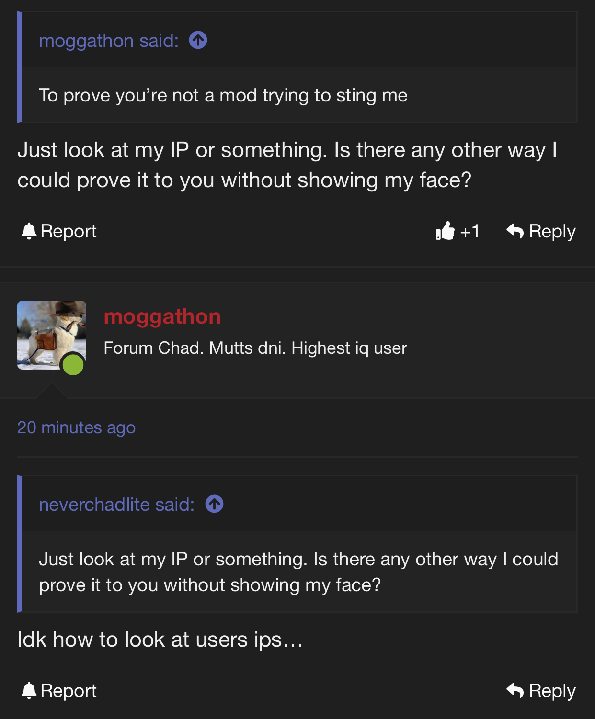This screenshot has width=595, height=719.
Task: Click the word "Report" next to the +1
Action: pos(69,231)
